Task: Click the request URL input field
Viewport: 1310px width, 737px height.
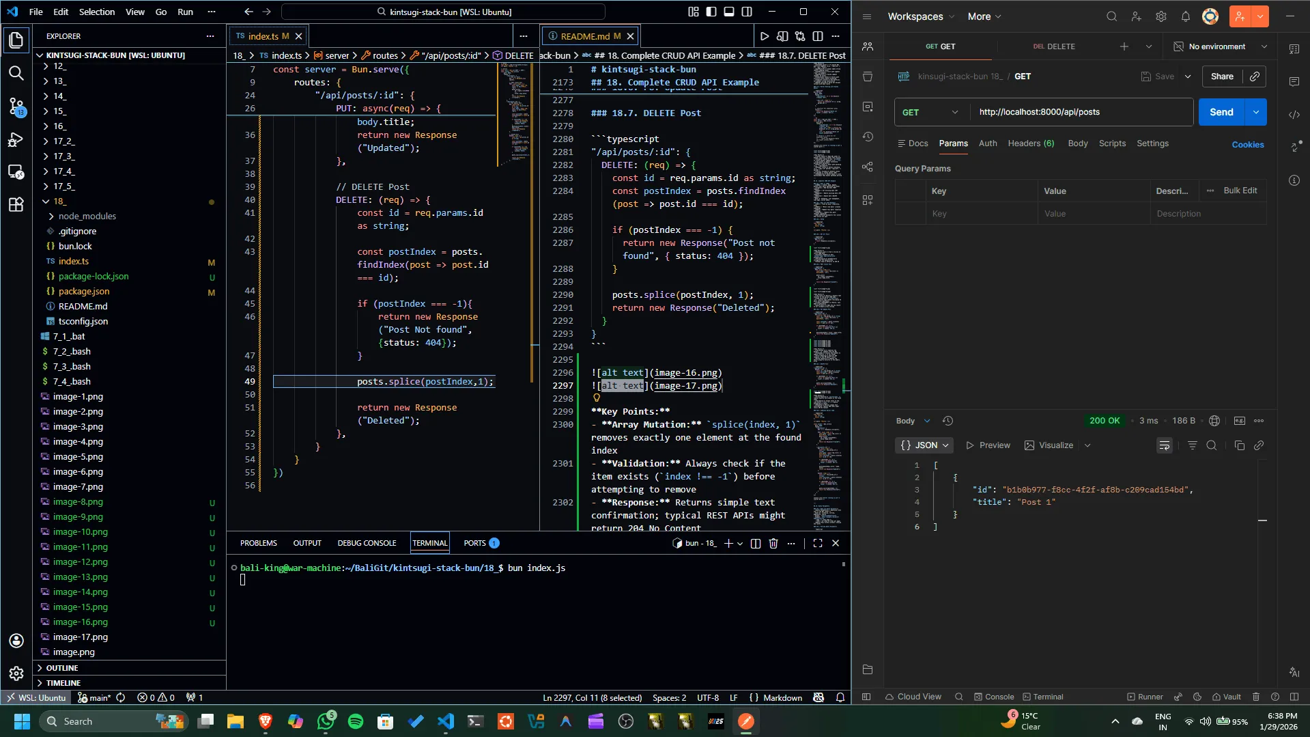Action: pyautogui.click(x=1081, y=112)
